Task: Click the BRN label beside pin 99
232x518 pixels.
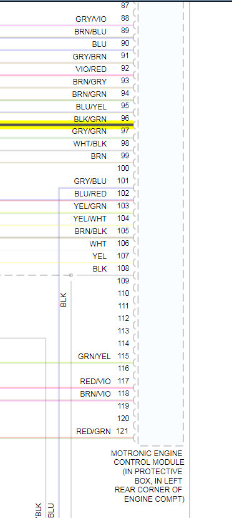Action: [99, 156]
